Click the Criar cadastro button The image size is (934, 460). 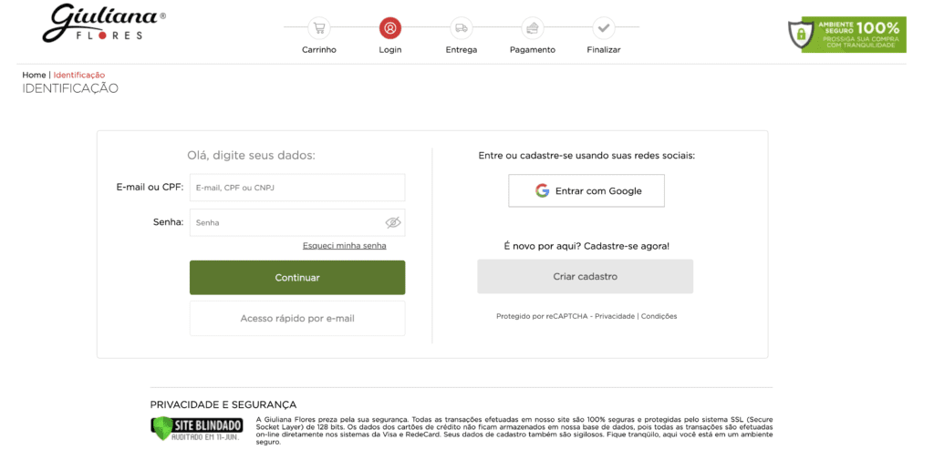pyautogui.click(x=585, y=277)
